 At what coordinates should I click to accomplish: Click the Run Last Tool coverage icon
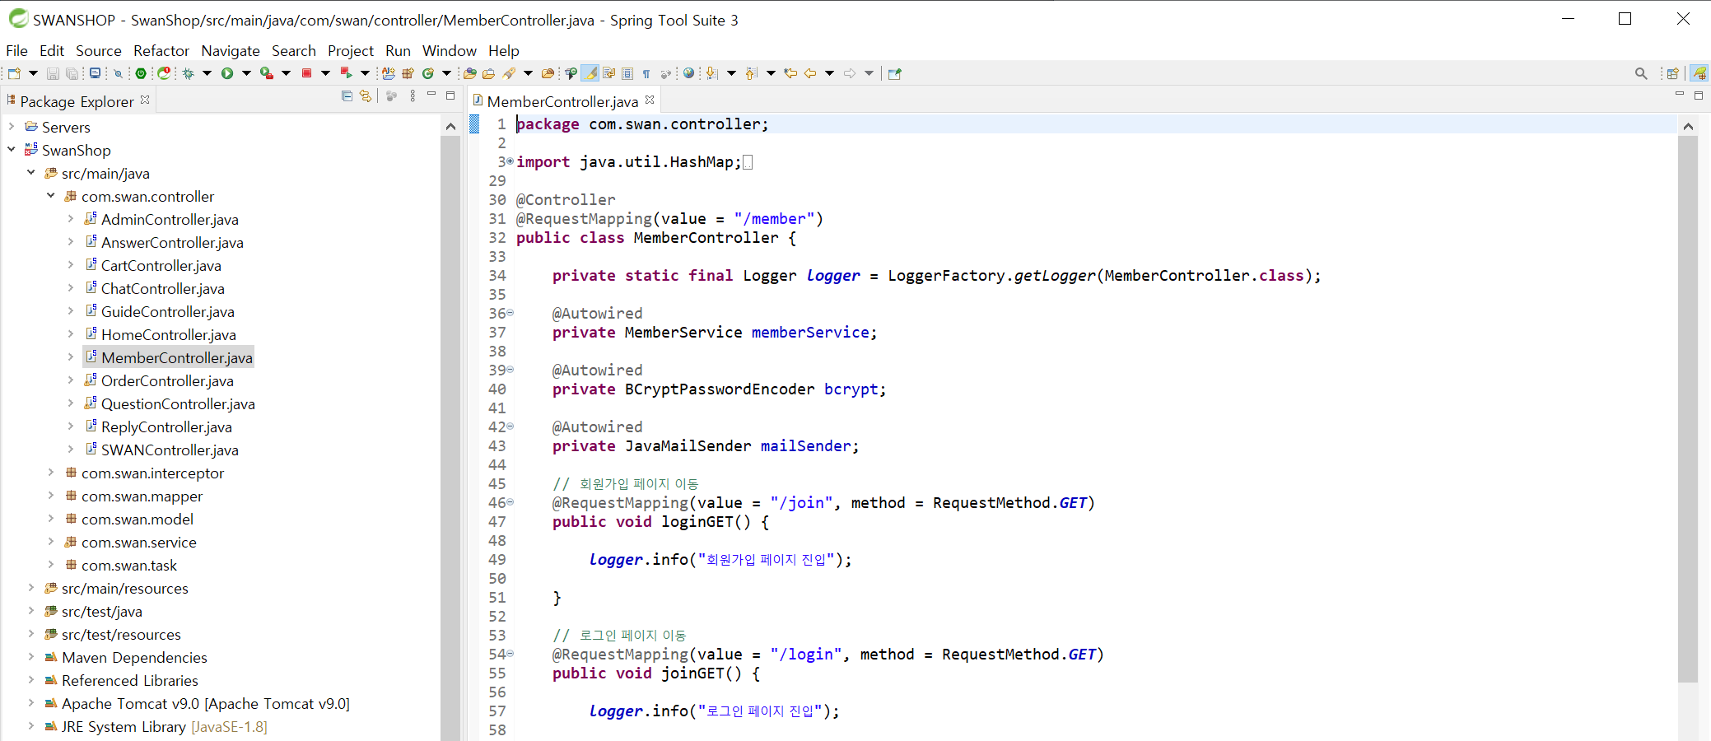[x=266, y=73]
